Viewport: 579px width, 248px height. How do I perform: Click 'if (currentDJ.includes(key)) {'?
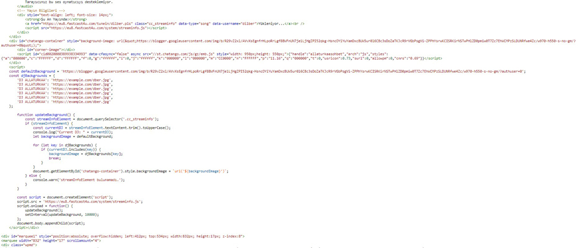[71, 150]
